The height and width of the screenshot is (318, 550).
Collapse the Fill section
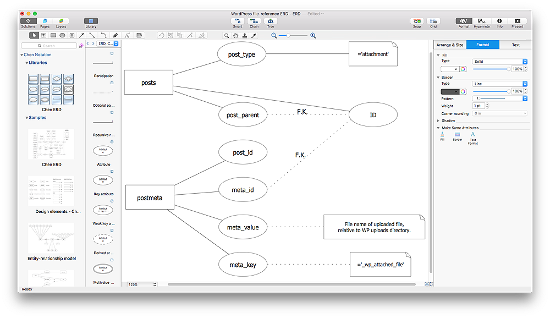click(x=438, y=56)
